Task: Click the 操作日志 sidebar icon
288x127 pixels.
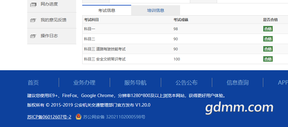Action: [x=33, y=36]
